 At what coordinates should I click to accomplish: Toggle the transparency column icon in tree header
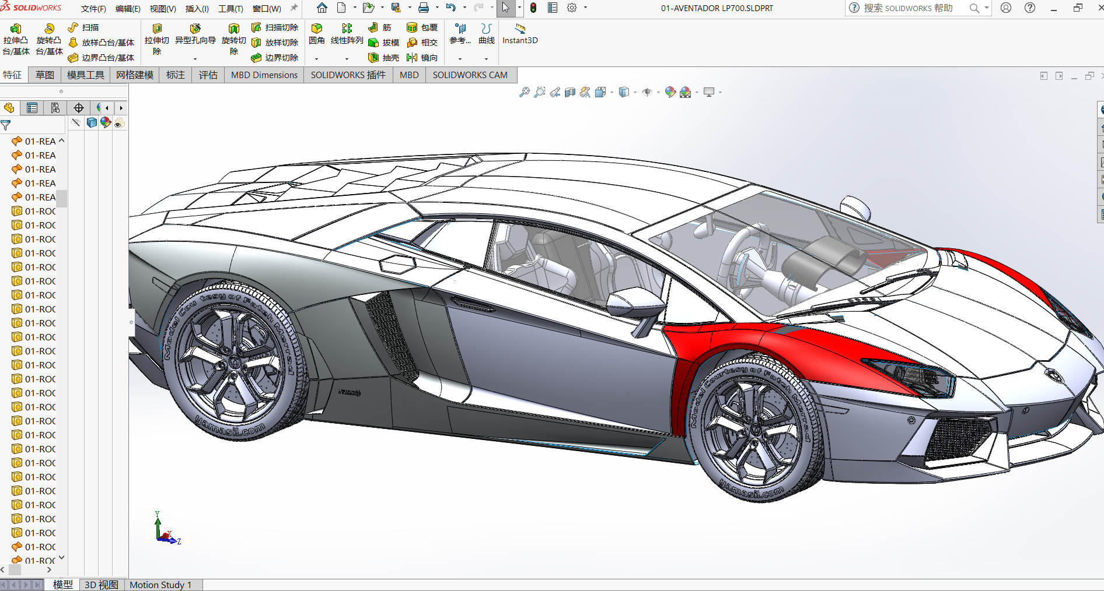[120, 122]
